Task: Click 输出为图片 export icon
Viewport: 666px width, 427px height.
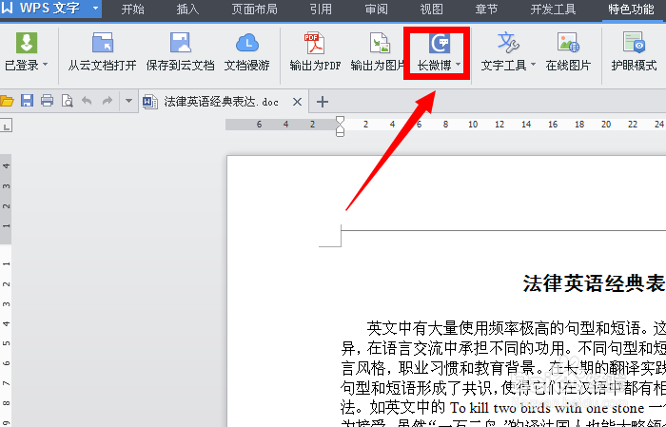Action: 380,43
